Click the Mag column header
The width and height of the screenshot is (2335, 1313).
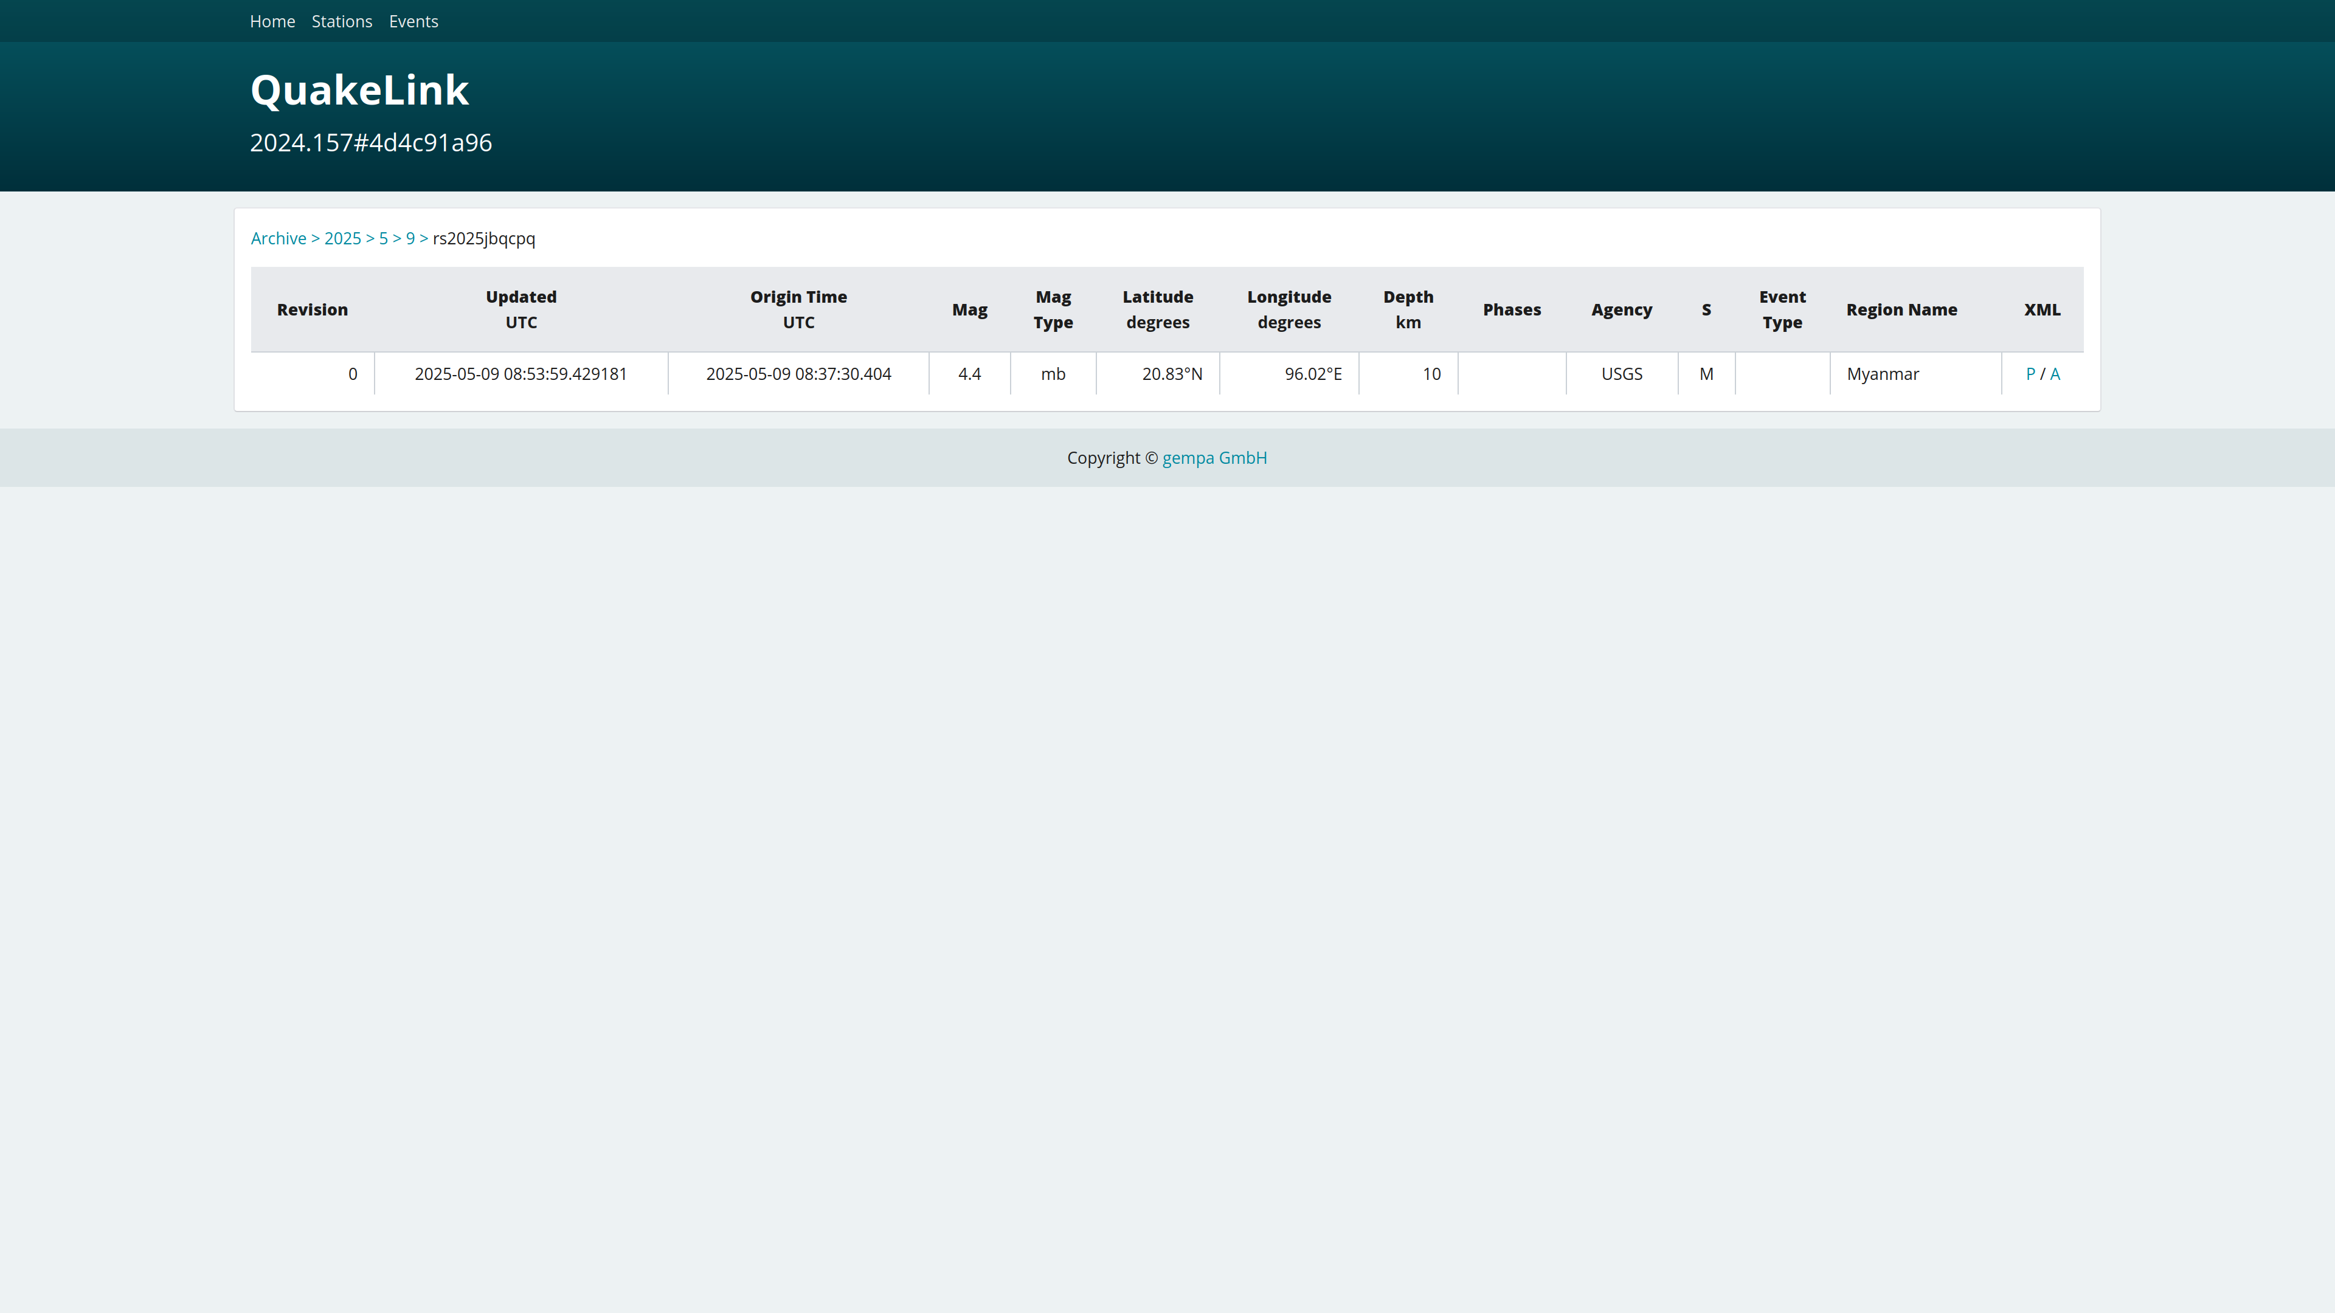[969, 309]
